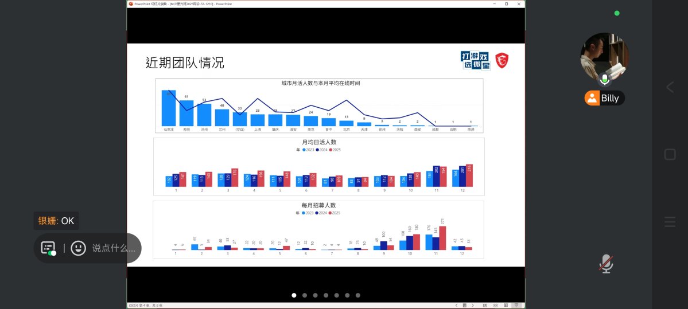
Task: Select the Billy name label
Action: [605, 98]
